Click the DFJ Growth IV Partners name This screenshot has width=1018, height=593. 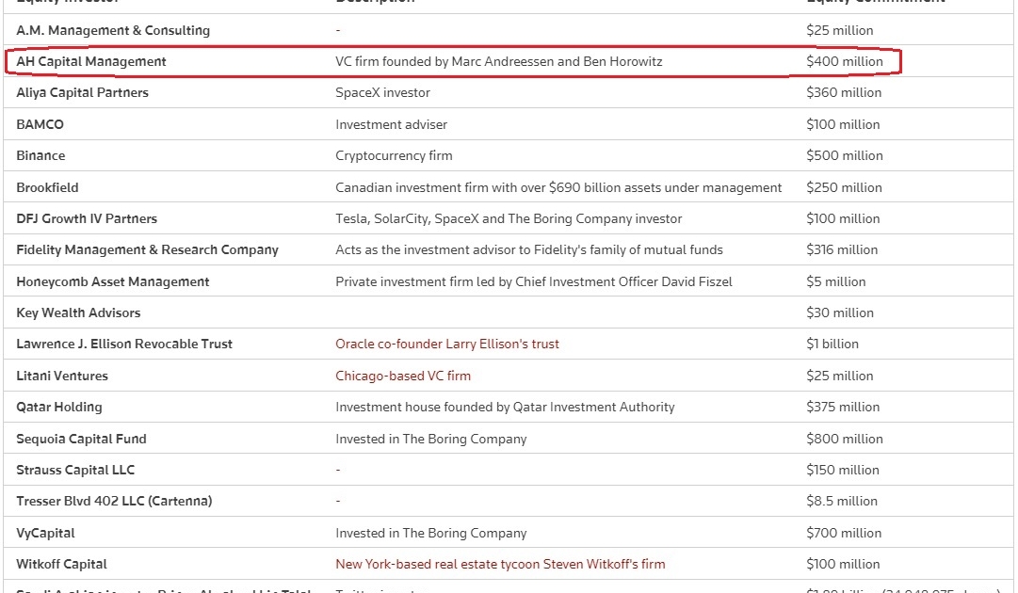[x=87, y=218]
